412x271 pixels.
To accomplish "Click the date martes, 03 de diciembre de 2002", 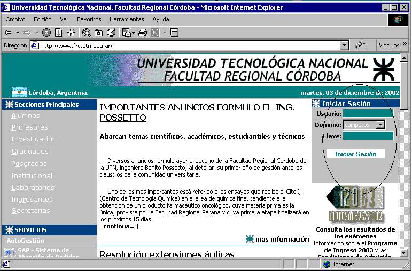I will tap(349, 93).
